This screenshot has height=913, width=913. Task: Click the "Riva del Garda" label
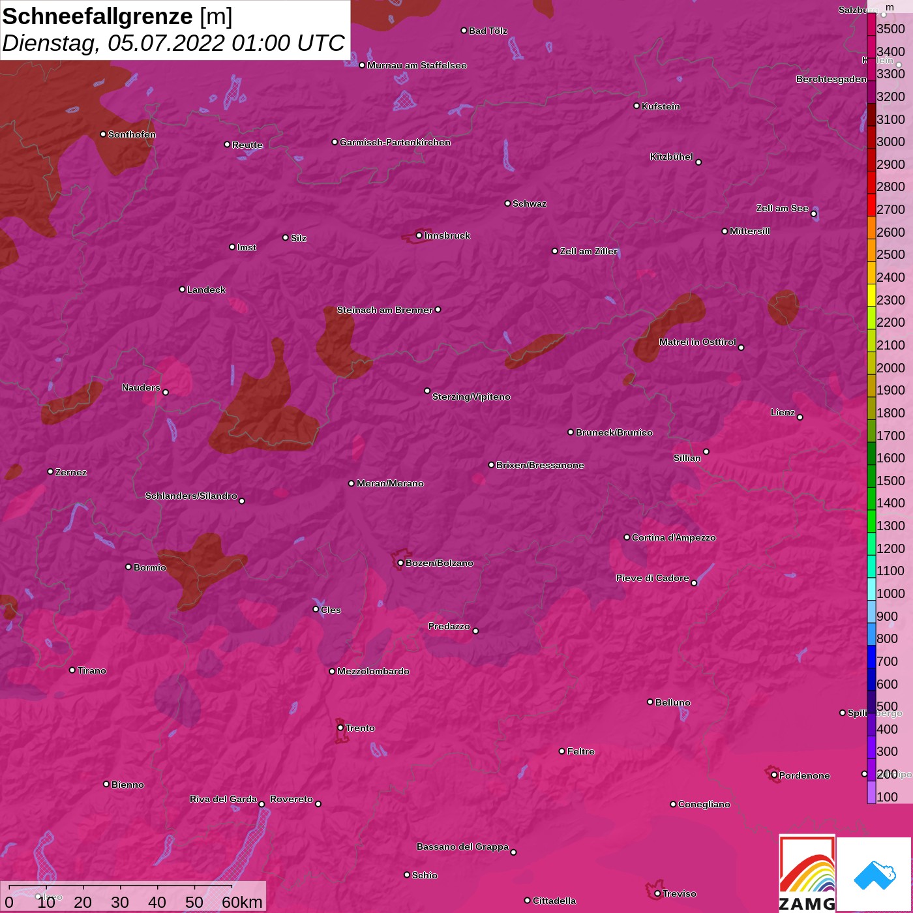(223, 799)
